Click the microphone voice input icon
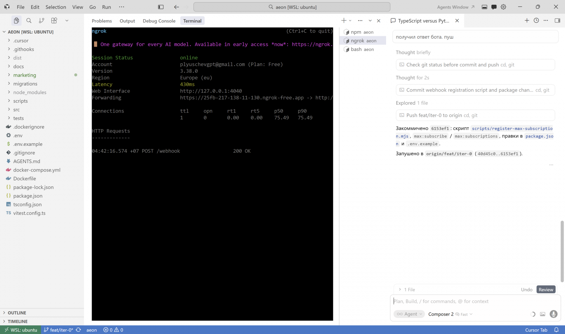This screenshot has height=334, width=565. tap(553, 314)
